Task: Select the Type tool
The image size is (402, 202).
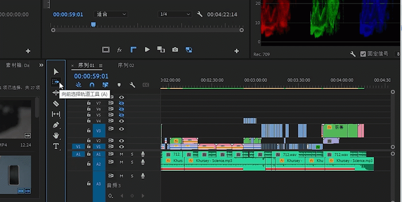Action: point(56,146)
